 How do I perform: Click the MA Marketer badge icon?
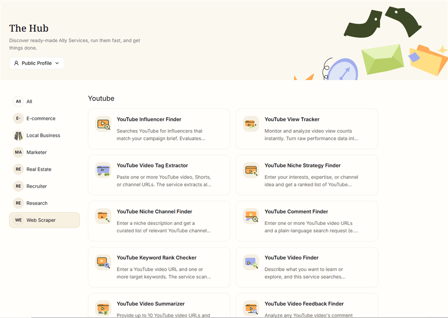(x=18, y=152)
